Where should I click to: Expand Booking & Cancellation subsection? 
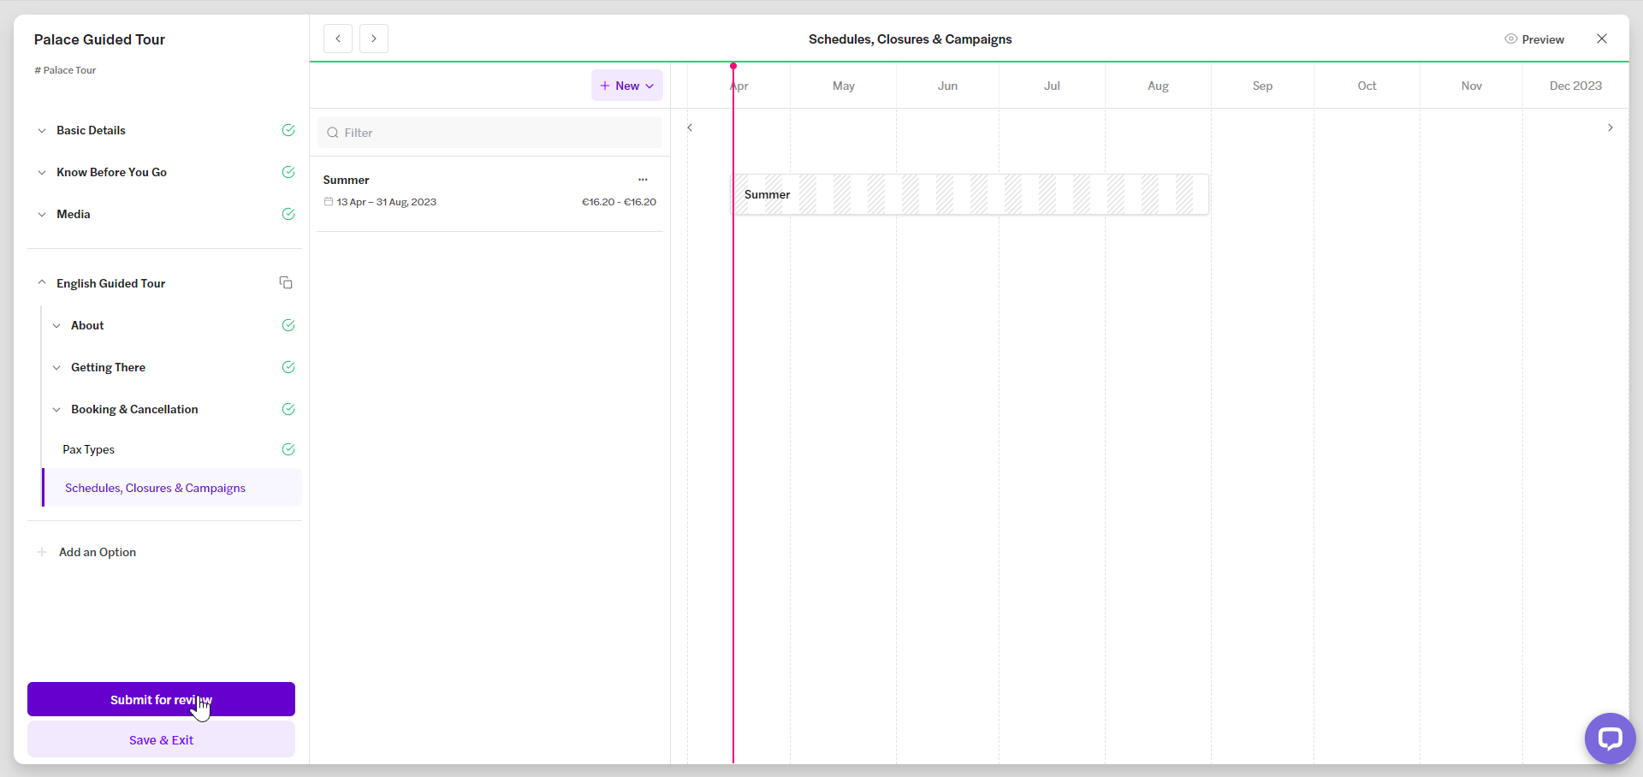pyautogui.click(x=56, y=409)
